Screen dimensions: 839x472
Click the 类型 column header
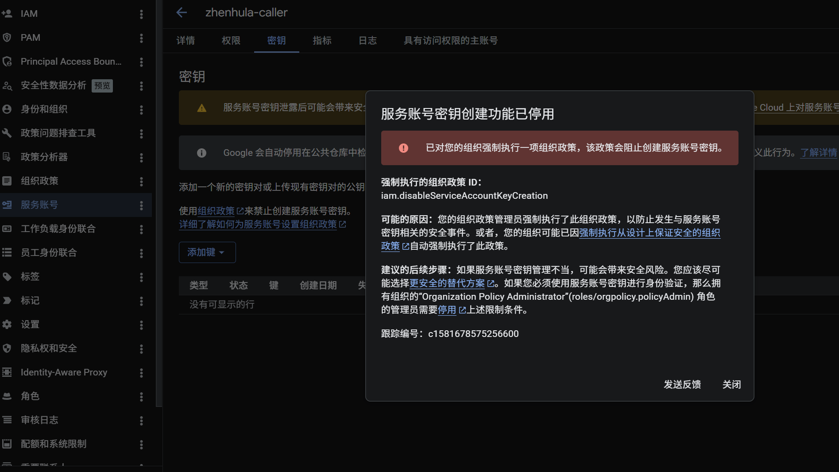198,286
